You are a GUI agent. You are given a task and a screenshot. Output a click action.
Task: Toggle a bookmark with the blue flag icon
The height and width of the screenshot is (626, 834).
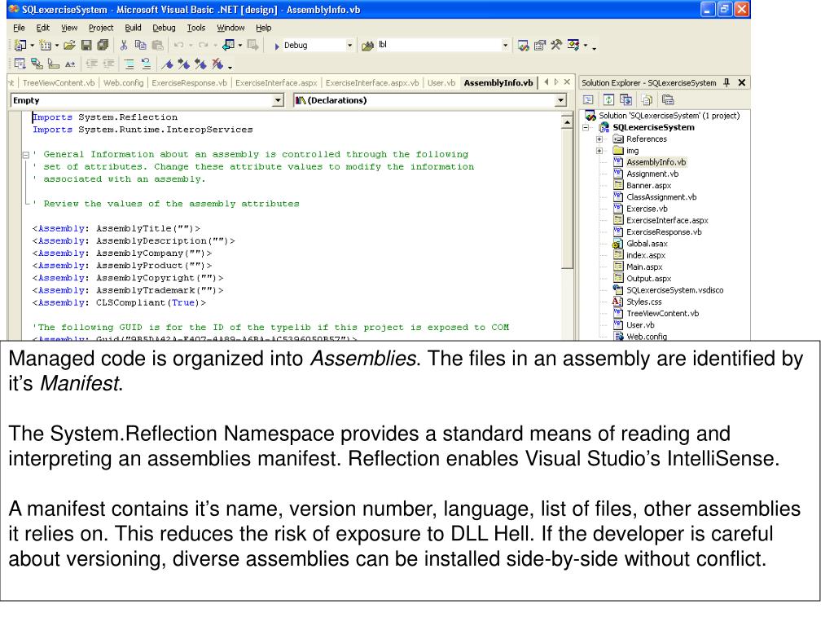[x=167, y=64]
